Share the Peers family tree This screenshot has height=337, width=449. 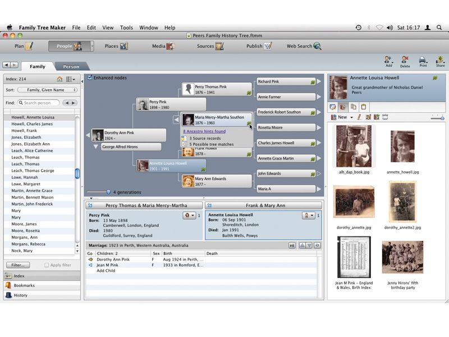point(439,59)
